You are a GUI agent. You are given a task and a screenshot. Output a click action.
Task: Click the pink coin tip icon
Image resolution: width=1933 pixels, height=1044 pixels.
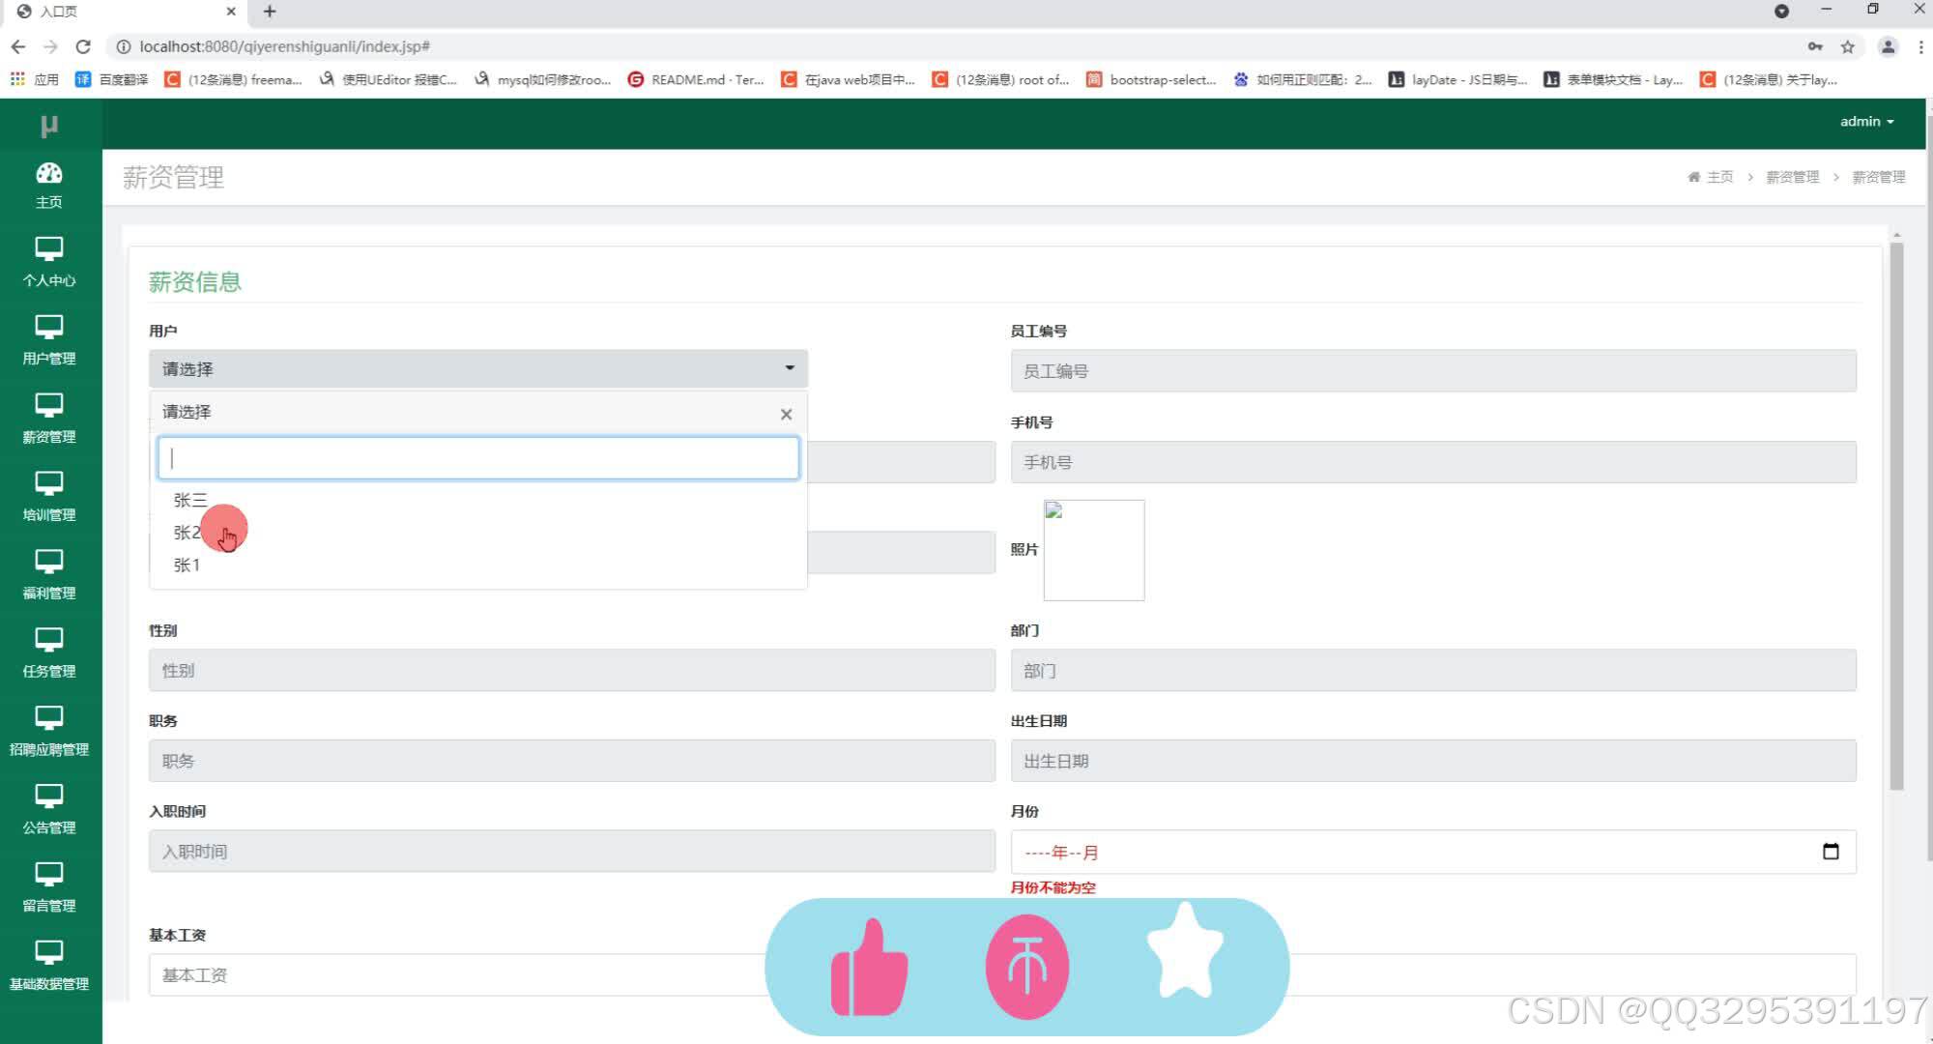pos(1027,968)
